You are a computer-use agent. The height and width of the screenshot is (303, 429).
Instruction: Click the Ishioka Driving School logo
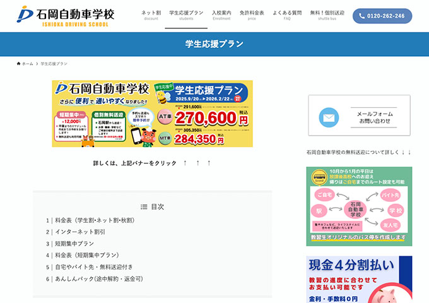[66, 16]
